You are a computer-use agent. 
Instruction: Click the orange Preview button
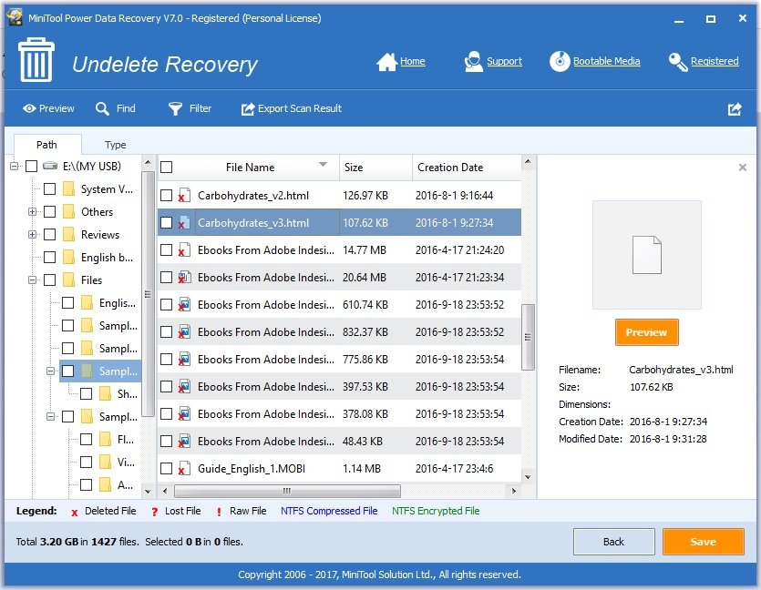tap(646, 332)
